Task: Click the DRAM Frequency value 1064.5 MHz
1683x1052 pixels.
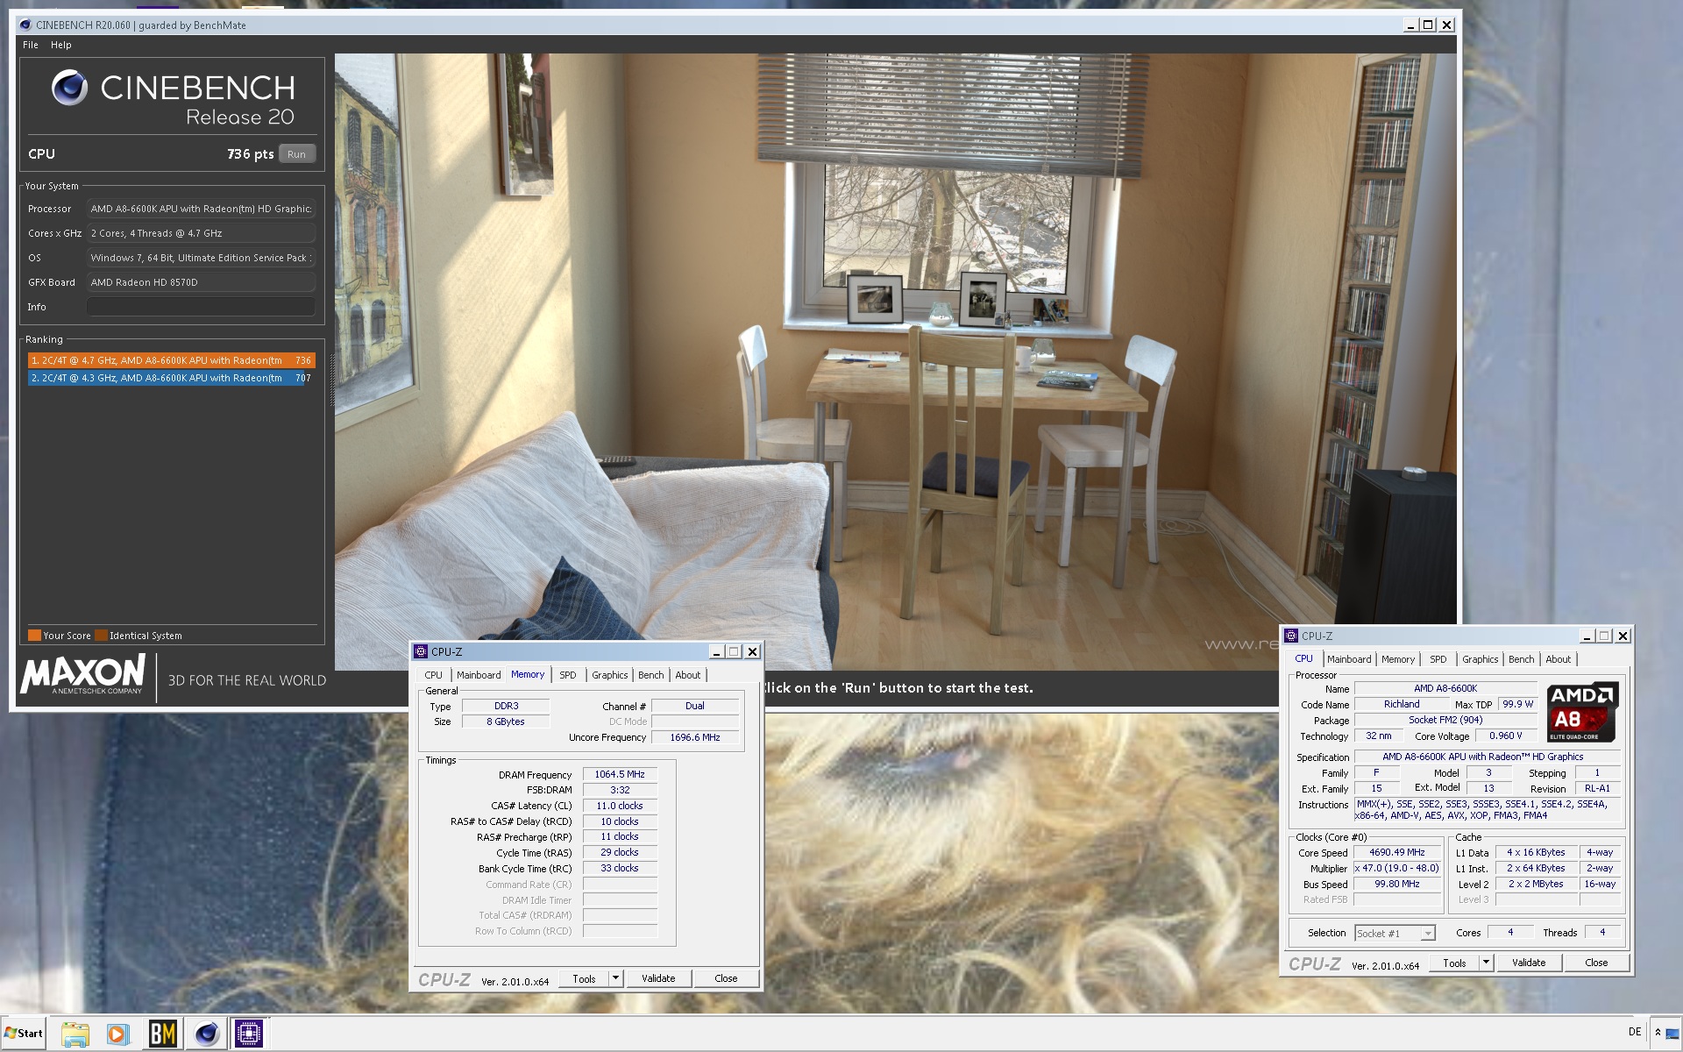Action: pos(620,774)
